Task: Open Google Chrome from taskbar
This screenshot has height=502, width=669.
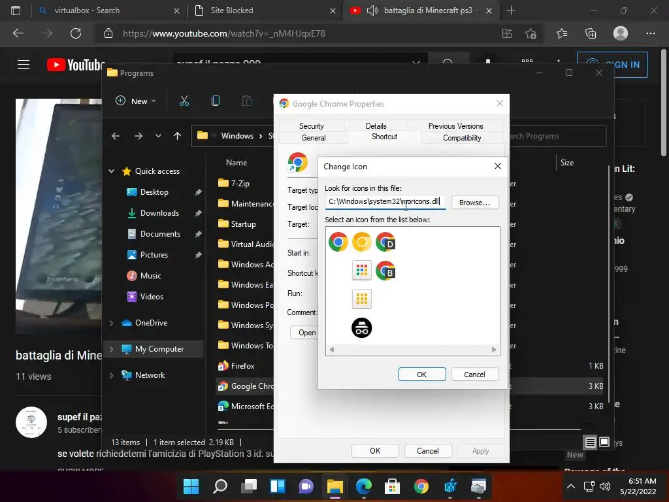Action: coord(421,486)
